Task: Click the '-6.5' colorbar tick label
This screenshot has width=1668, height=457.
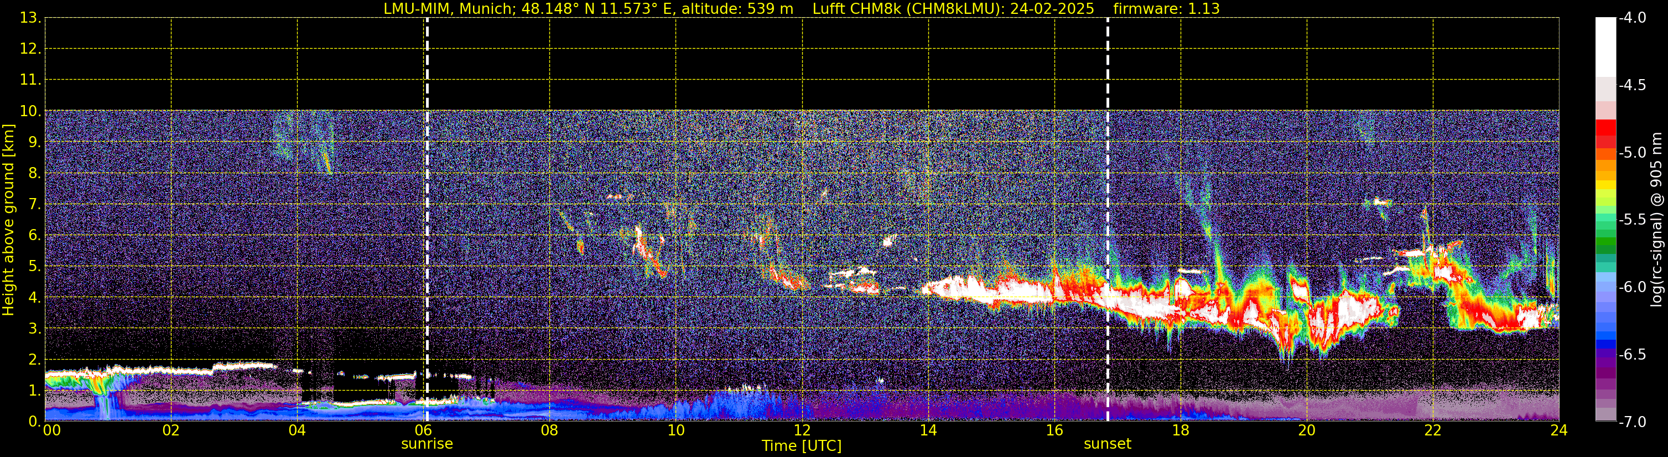Action: (x=1633, y=355)
